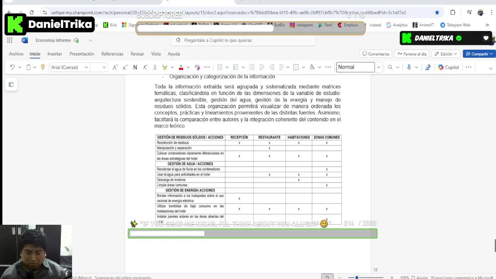The image size is (496, 279).
Task: Toggle bold (N) formatting
Action: click(135, 67)
